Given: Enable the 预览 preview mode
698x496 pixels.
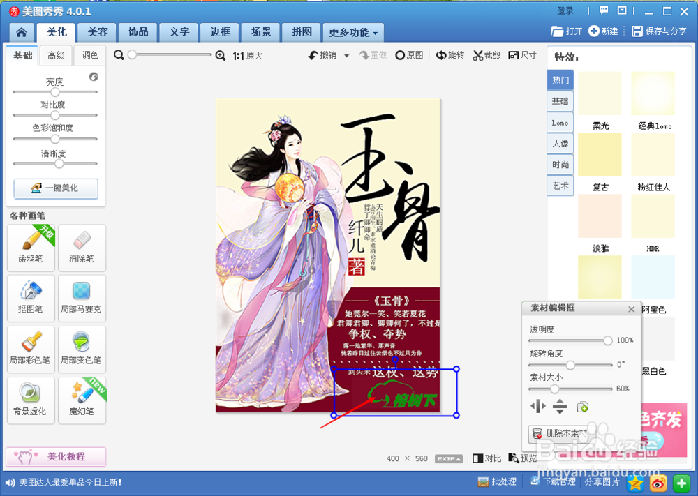Looking at the screenshot, I should point(523,458).
